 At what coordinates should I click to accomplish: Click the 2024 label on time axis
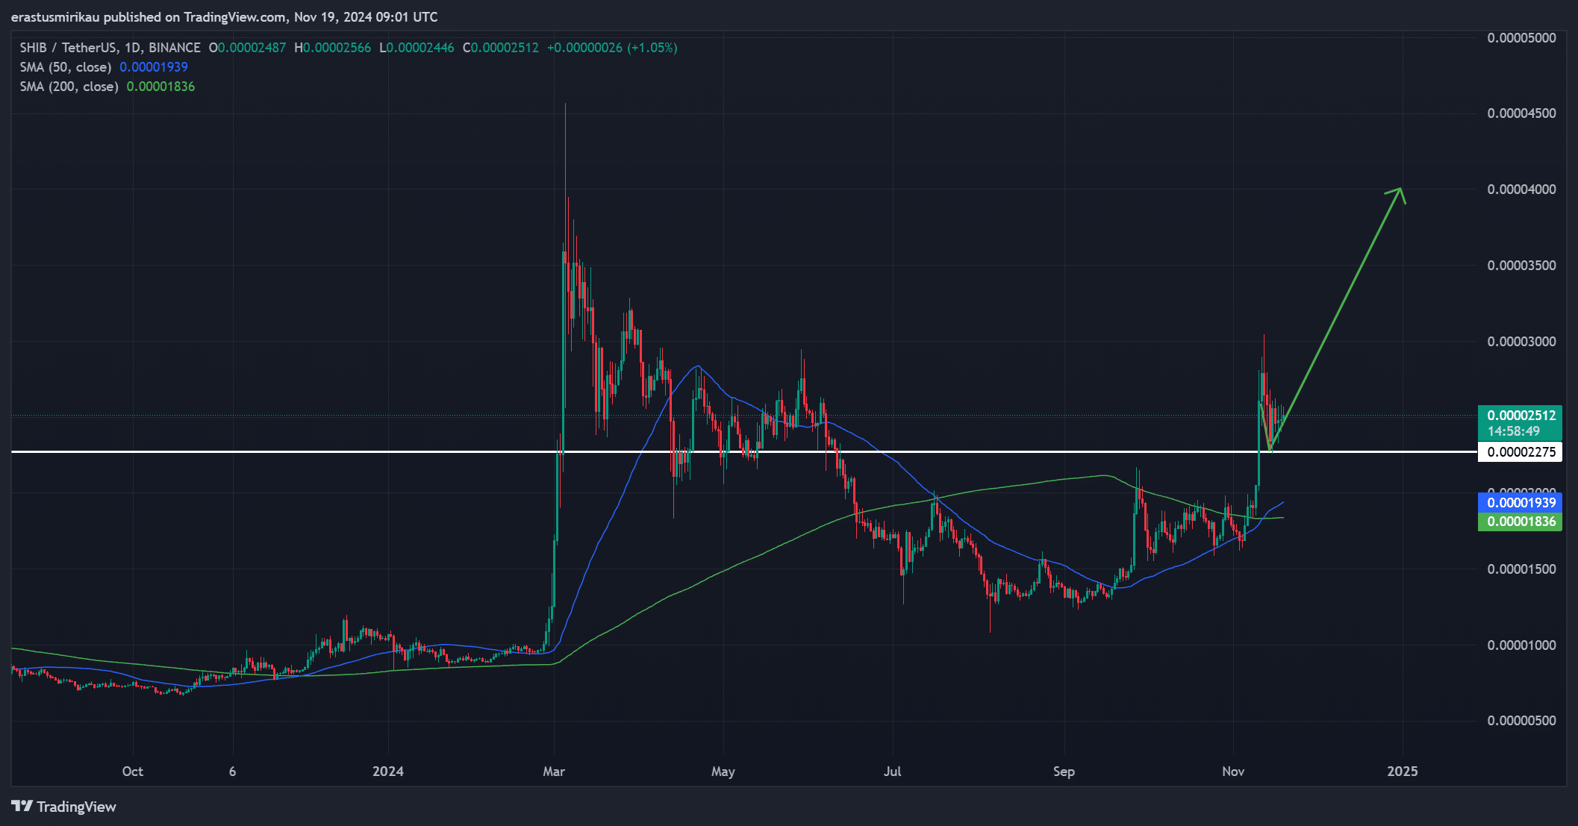(388, 772)
